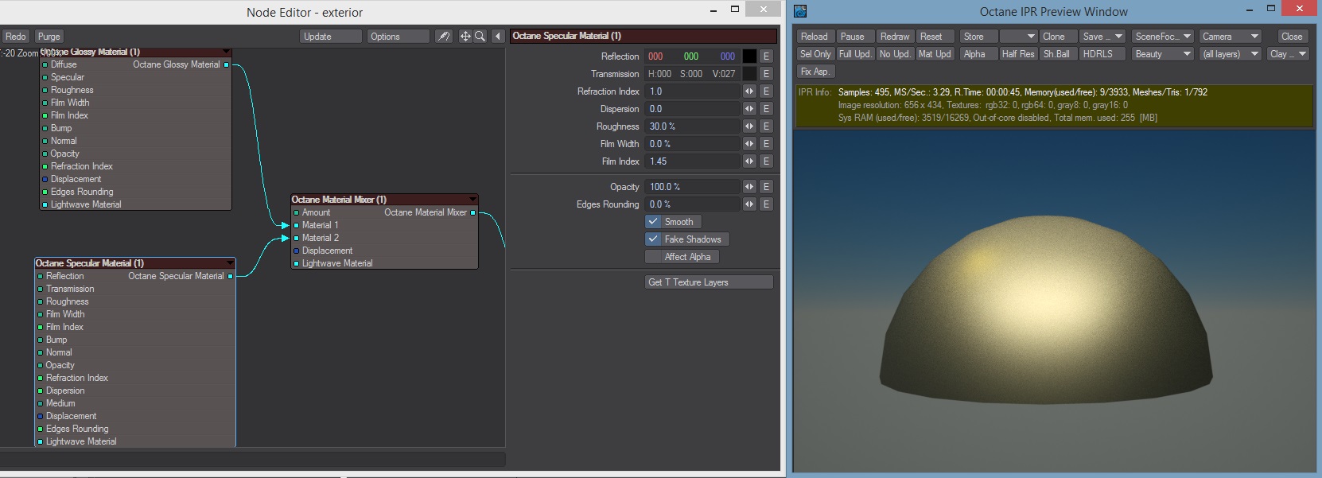Click the Redraw button

(x=896, y=37)
